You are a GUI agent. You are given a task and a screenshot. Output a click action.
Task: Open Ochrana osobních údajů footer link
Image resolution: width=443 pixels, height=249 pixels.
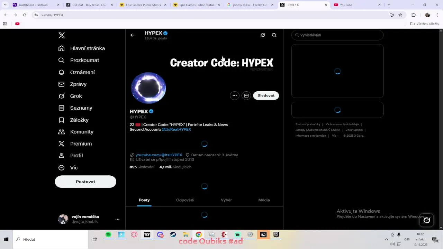[342, 124]
